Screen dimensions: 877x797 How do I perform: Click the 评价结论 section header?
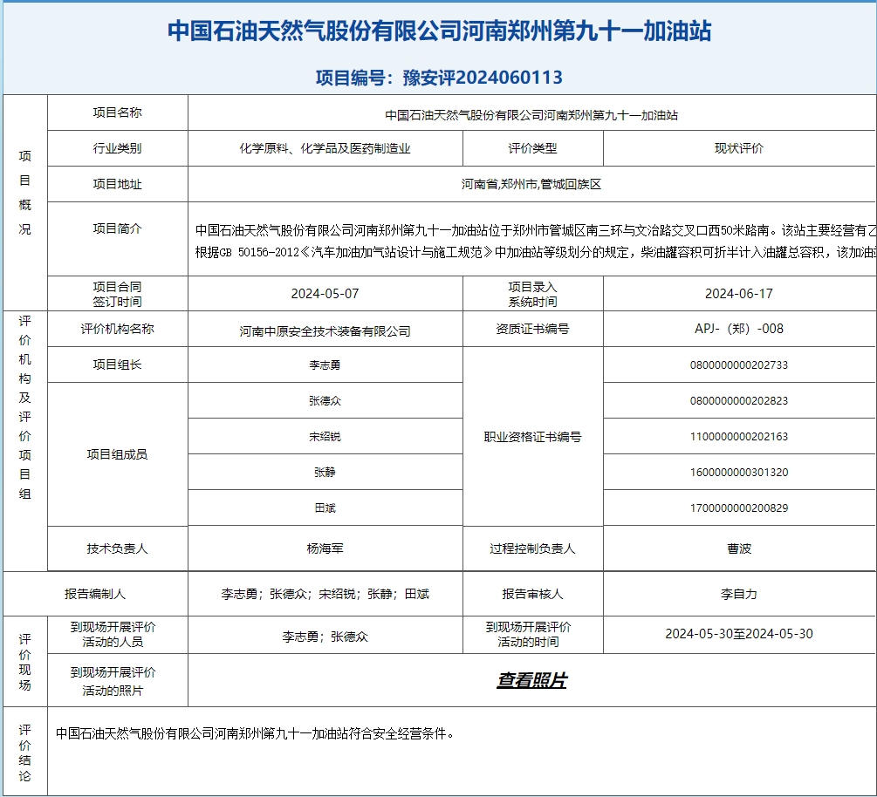point(24,753)
